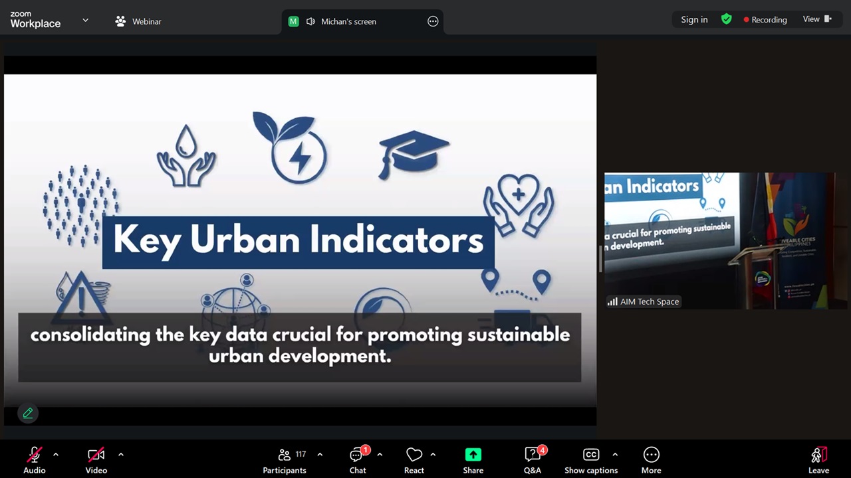
Task: Leave the webinar
Action: point(818,460)
